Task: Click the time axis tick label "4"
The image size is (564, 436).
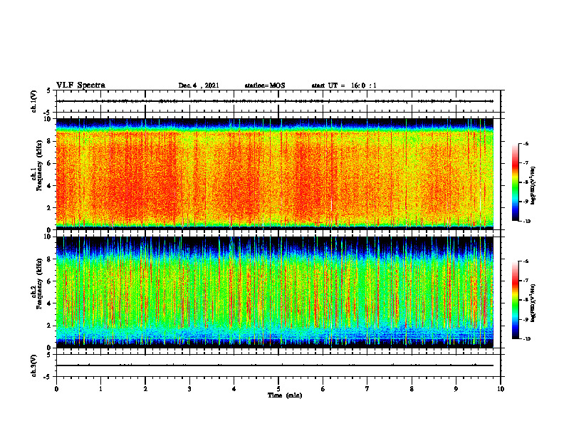Action: (x=234, y=389)
